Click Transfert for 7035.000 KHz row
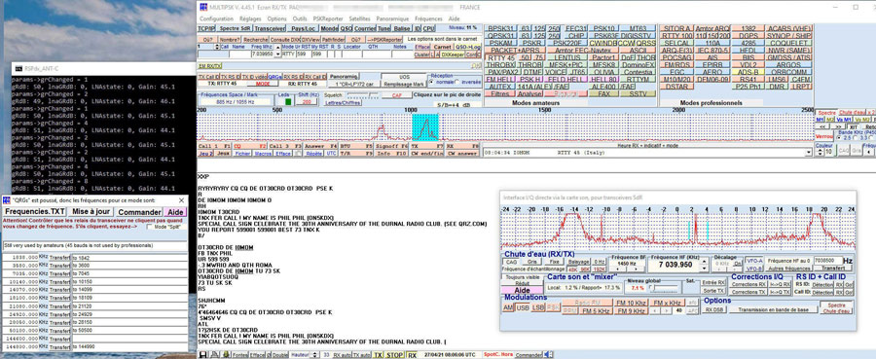The height and width of the screenshot is (359, 876). (59, 273)
